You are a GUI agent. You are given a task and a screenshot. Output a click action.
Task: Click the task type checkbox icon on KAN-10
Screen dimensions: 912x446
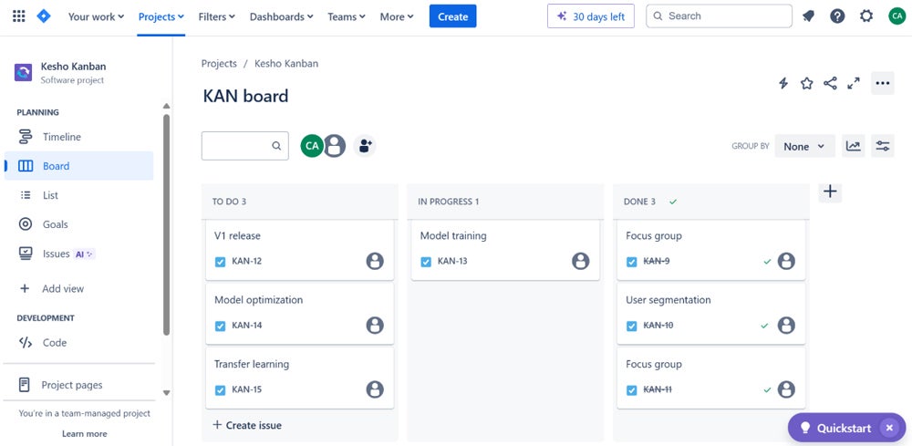coord(632,326)
